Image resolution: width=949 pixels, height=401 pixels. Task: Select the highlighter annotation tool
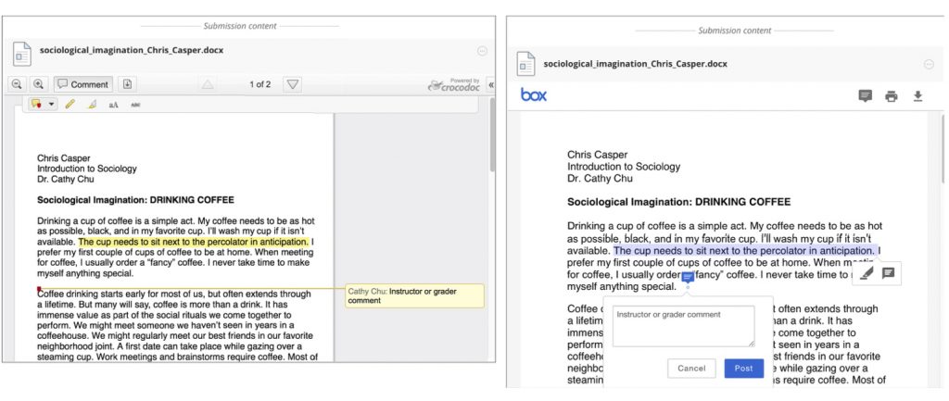(92, 105)
